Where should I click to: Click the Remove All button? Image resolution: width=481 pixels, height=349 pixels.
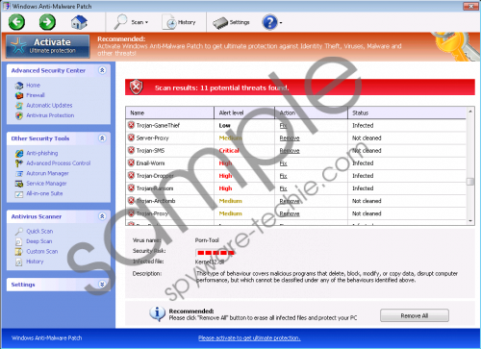coord(415,315)
